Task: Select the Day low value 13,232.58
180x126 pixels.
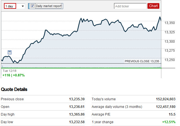Action: [x=77, y=122]
